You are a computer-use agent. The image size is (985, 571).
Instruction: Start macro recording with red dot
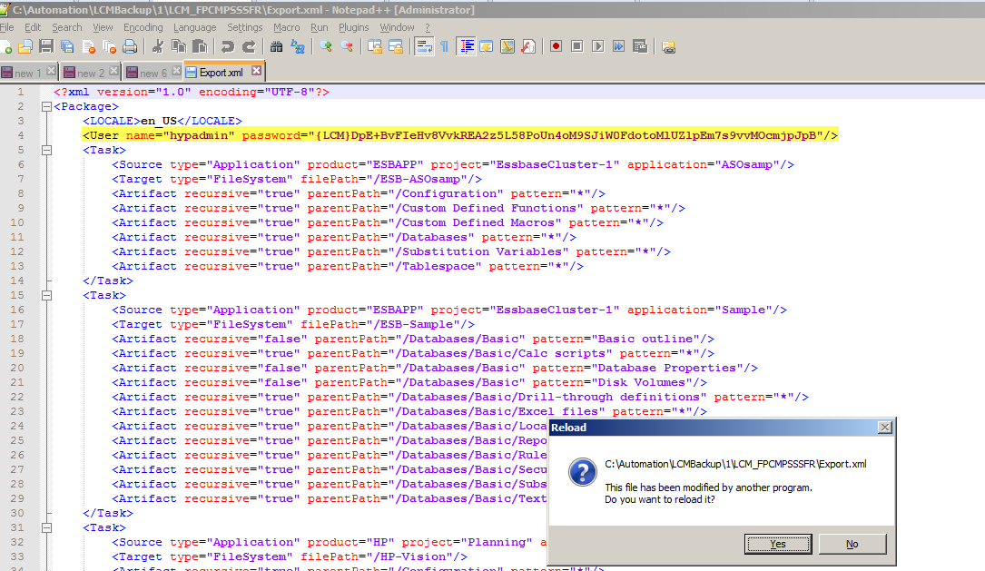pyautogui.click(x=556, y=46)
